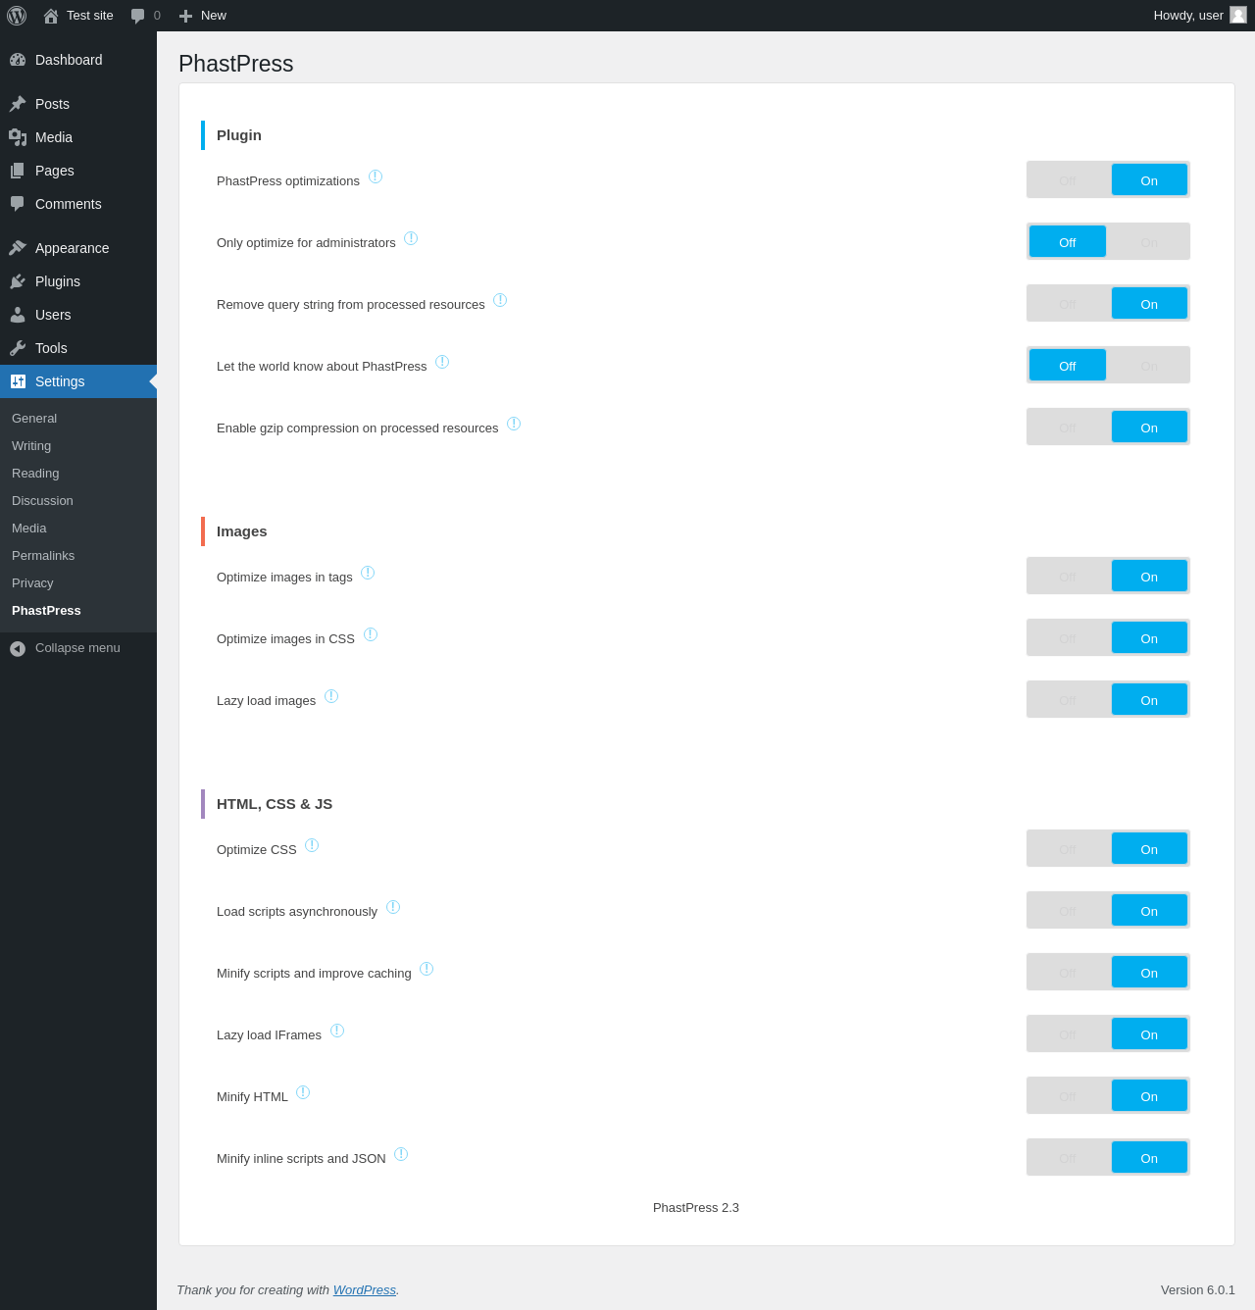Show info for PhastPress optimizations
Viewport: 1255px width, 1310px height.
coord(376,176)
